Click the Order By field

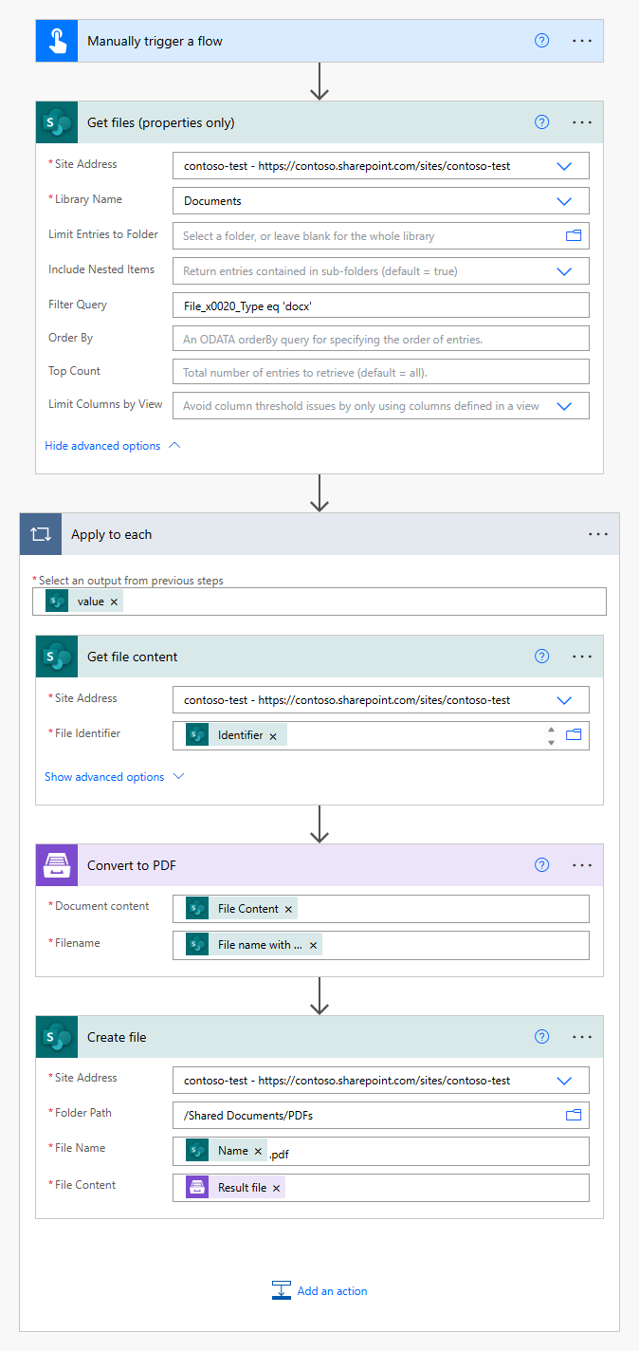381,339
